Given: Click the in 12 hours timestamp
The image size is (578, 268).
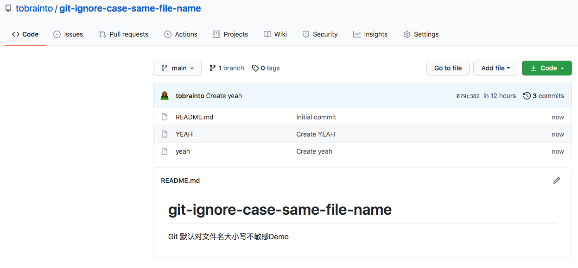Looking at the screenshot, I should (x=500, y=96).
